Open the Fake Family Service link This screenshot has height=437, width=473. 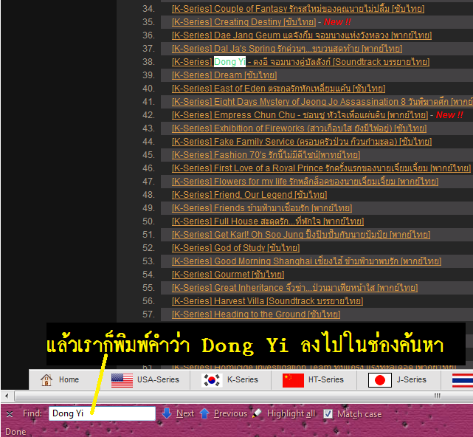(302, 142)
